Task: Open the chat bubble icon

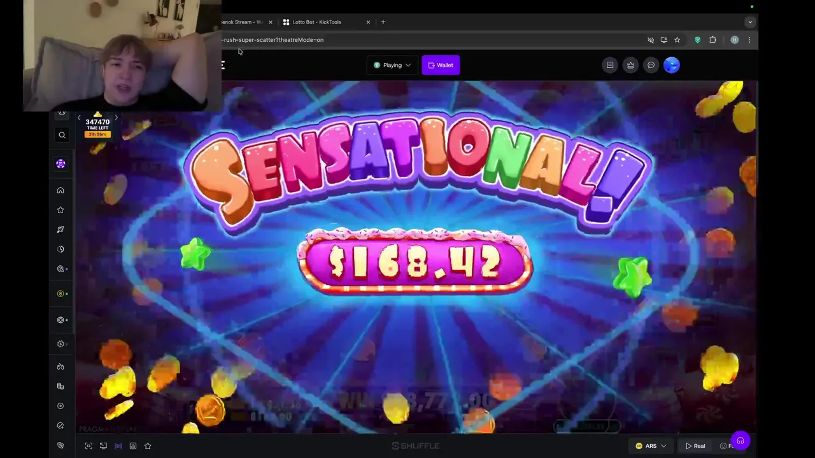Action: pos(651,65)
